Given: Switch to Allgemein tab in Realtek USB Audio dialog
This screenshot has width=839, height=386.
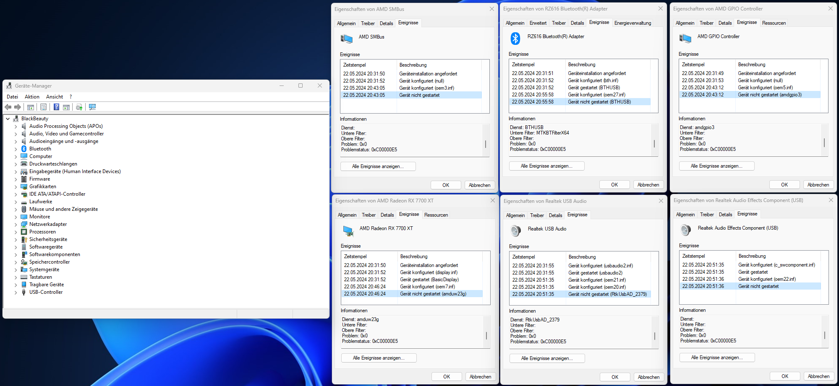Looking at the screenshot, I should (515, 215).
